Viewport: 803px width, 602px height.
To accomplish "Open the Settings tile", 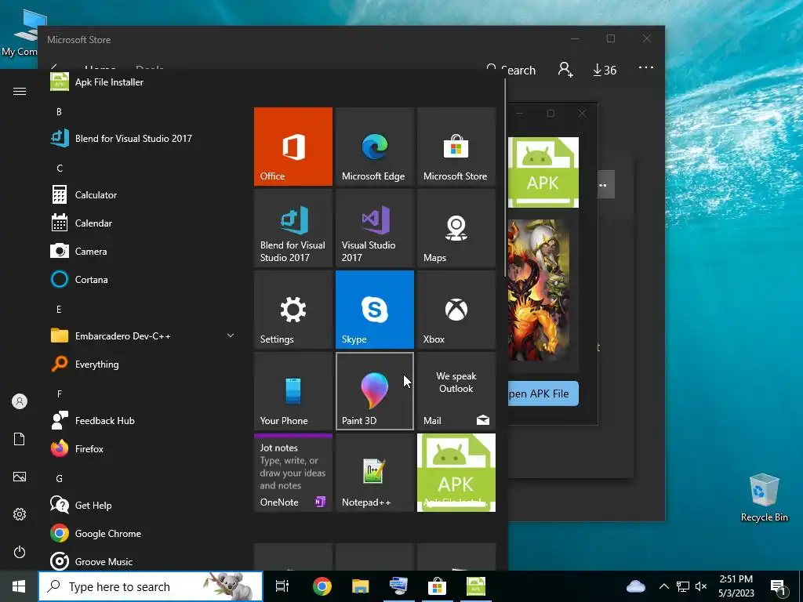I will [293, 310].
